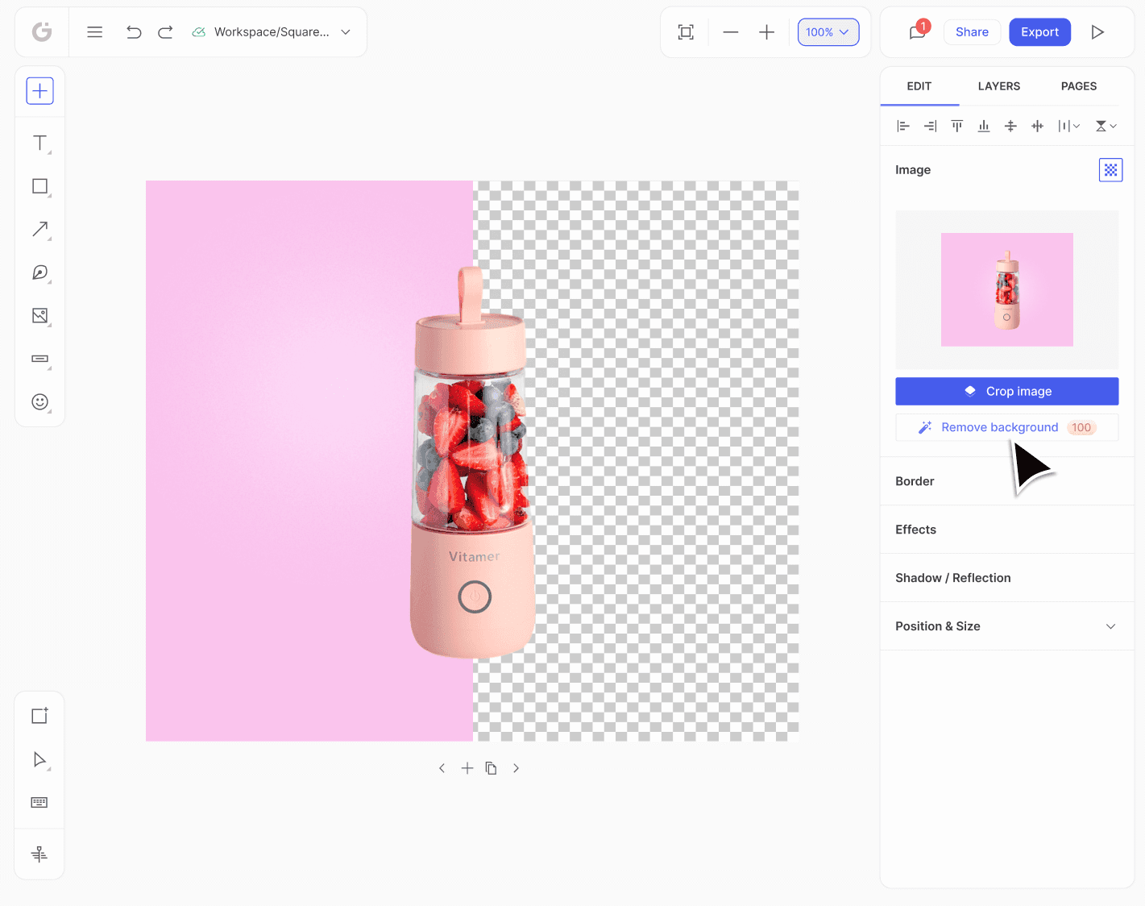This screenshot has width=1145, height=906.
Task: Click Remove background
Action: 999,427
